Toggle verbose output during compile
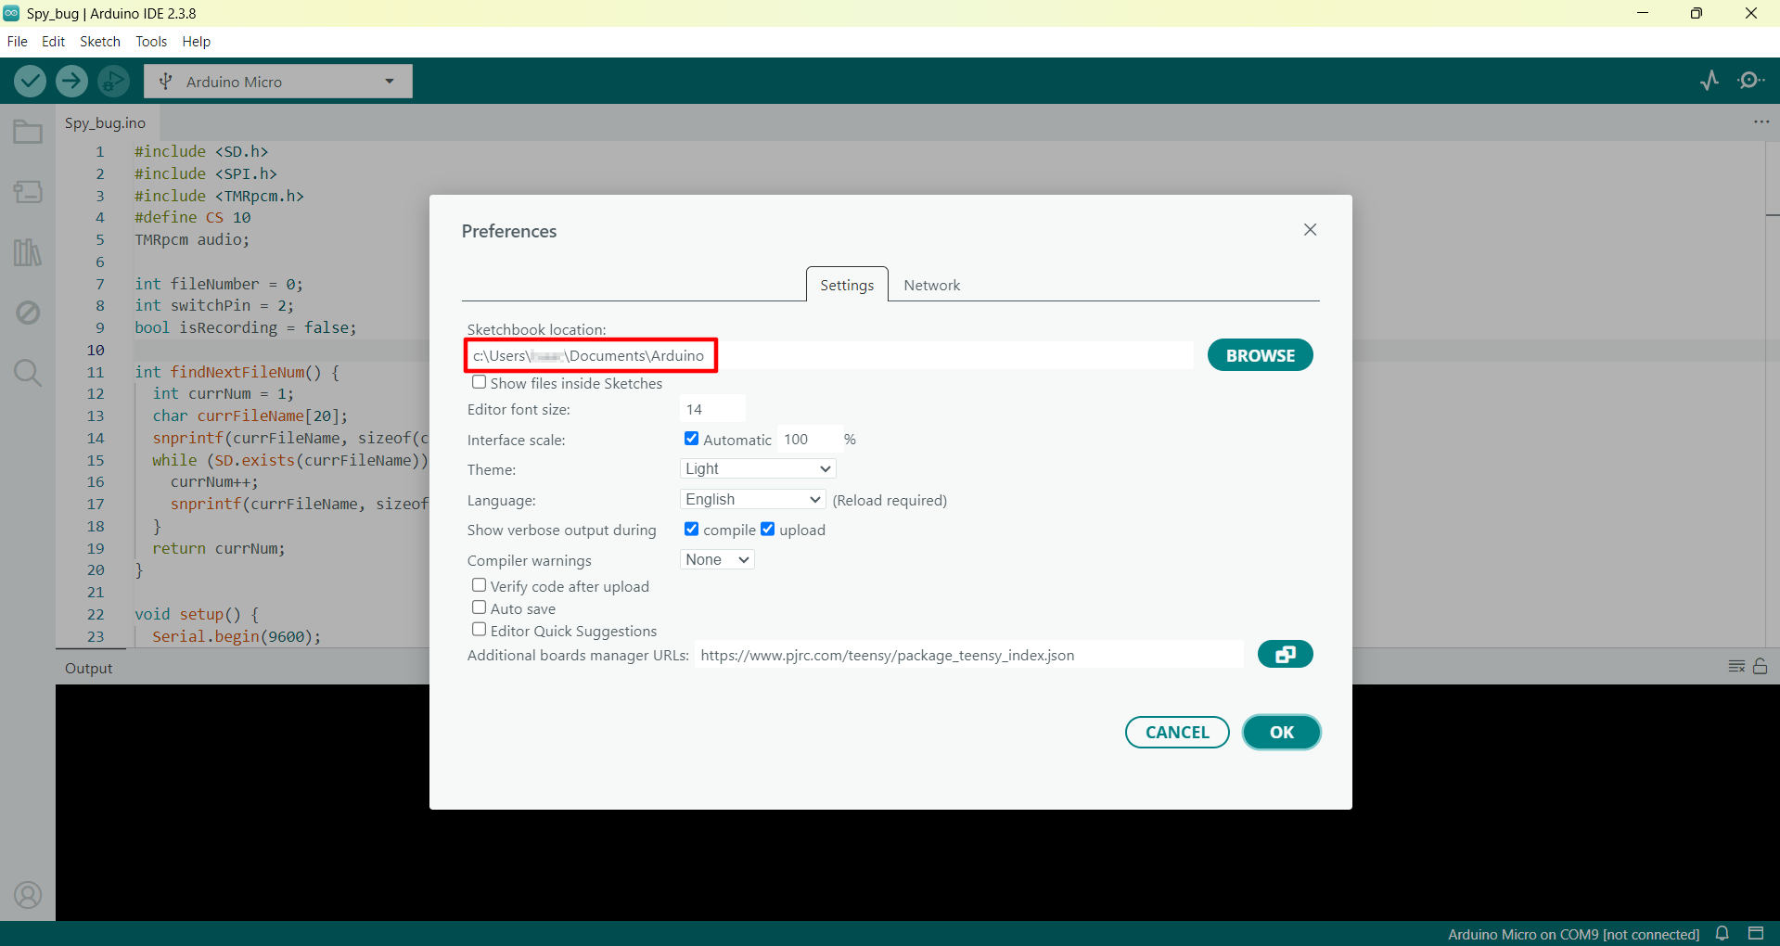The height and width of the screenshot is (946, 1780). [691, 529]
